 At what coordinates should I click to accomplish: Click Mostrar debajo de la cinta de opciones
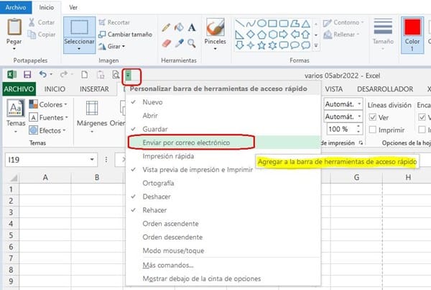coord(223,278)
